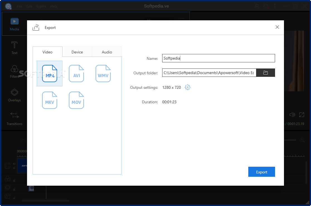Select the MP4 video format
The width and height of the screenshot is (311, 206).
click(50, 73)
